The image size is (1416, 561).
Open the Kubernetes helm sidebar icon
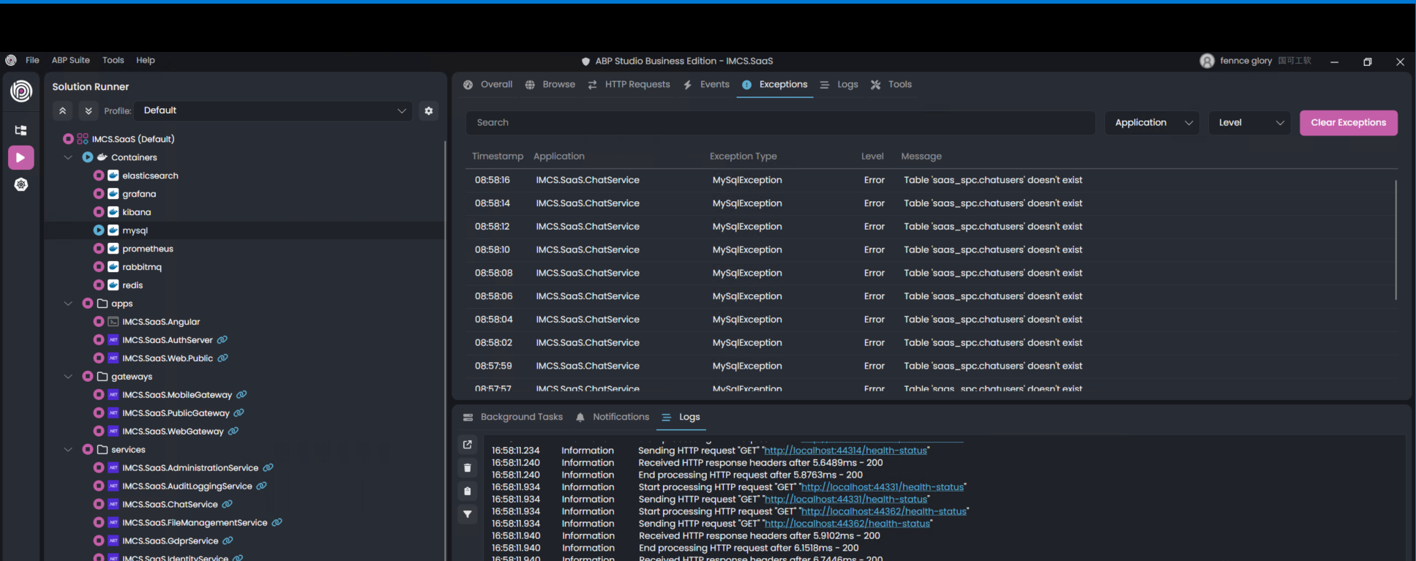[x=20, y=184]
